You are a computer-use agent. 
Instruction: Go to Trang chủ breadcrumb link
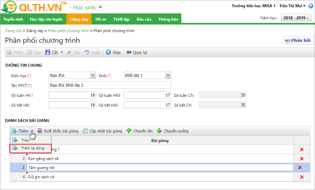[13, 31]
